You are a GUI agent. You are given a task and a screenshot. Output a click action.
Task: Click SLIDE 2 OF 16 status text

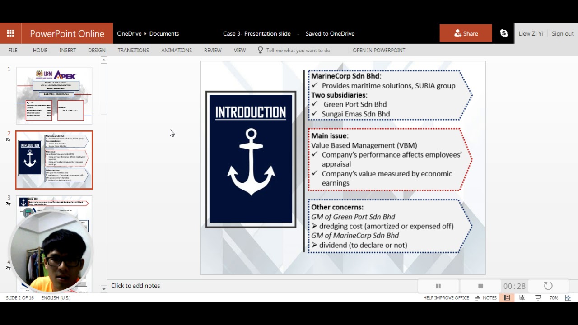(20, 298)
